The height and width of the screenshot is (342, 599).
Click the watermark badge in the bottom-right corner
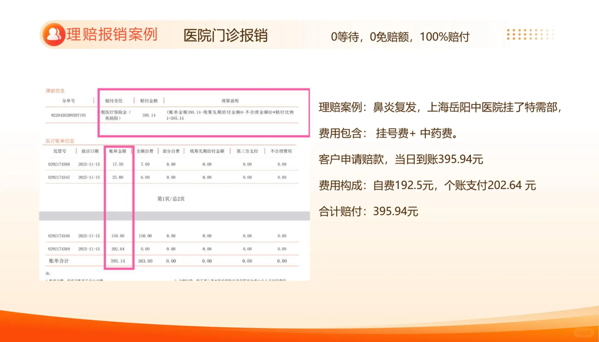tap(582, 333)
